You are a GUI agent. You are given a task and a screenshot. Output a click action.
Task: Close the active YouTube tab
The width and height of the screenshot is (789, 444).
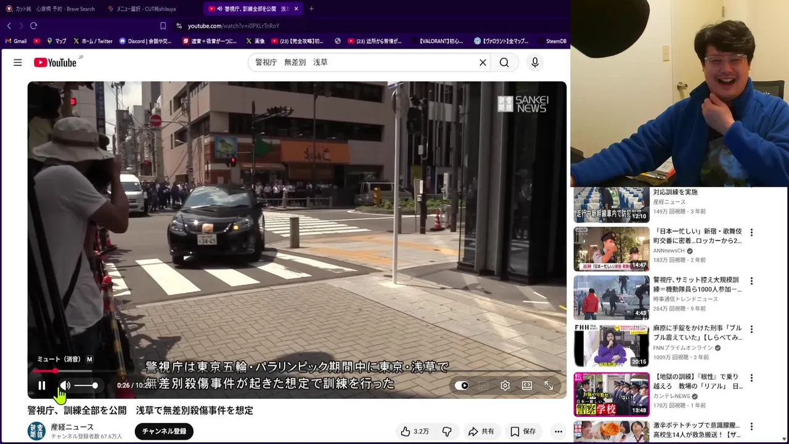click(296, 9)
